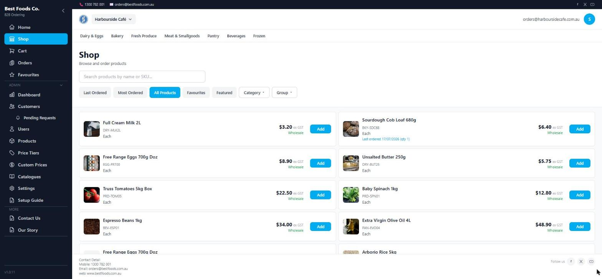Add Full Cream Milk 2L to cart

coord(321,129)
